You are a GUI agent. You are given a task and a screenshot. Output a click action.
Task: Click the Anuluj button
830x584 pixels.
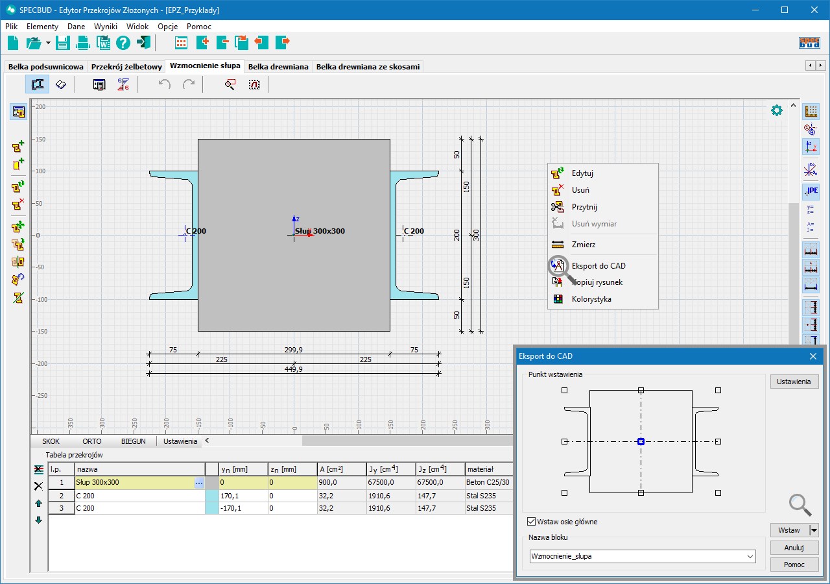(x=794, y=548)
